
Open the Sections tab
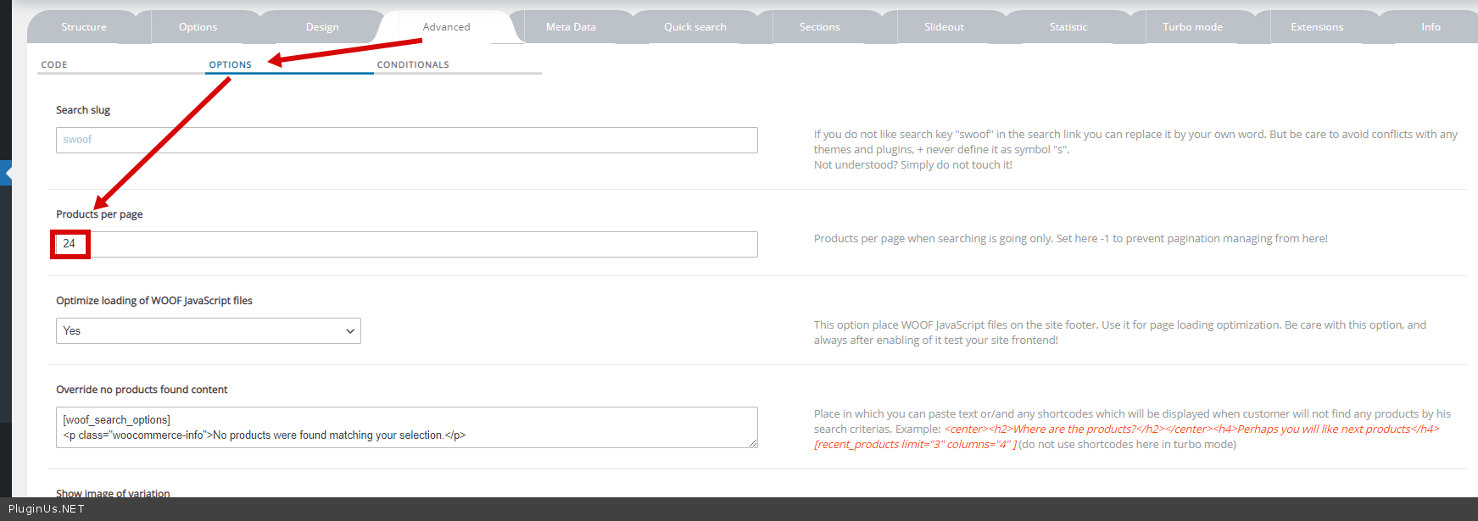tap(819, 27)
